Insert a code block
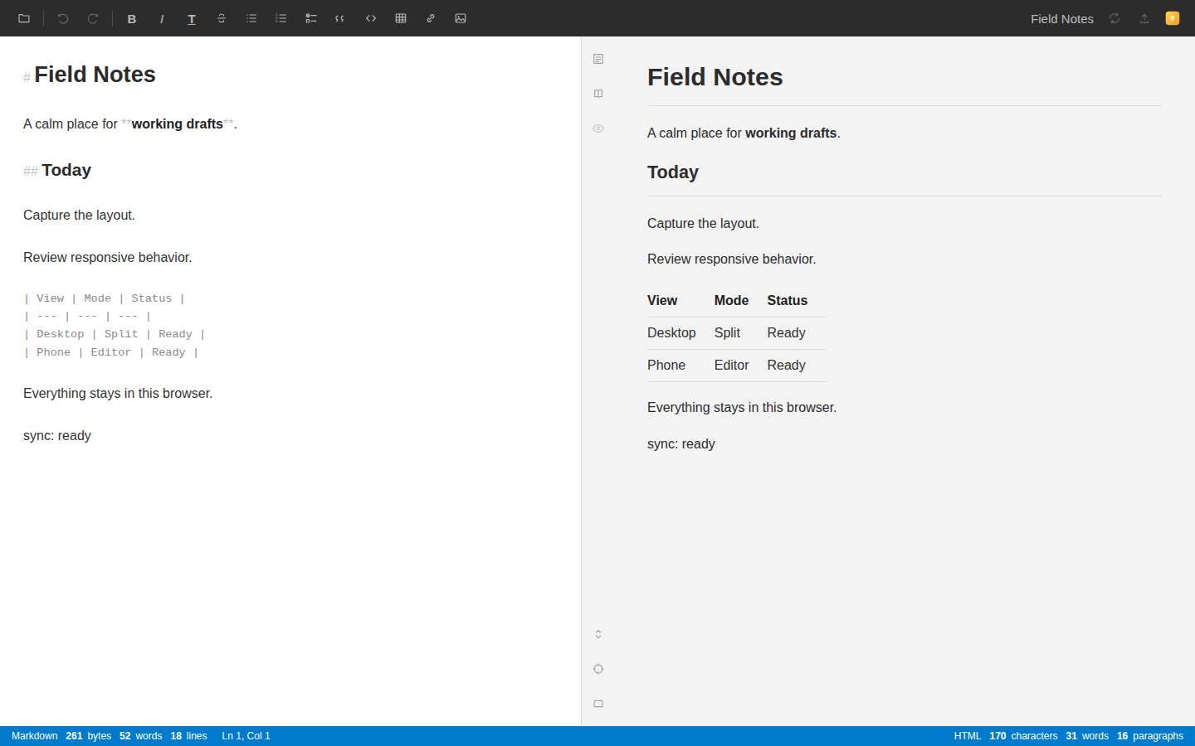 (371, 18)
